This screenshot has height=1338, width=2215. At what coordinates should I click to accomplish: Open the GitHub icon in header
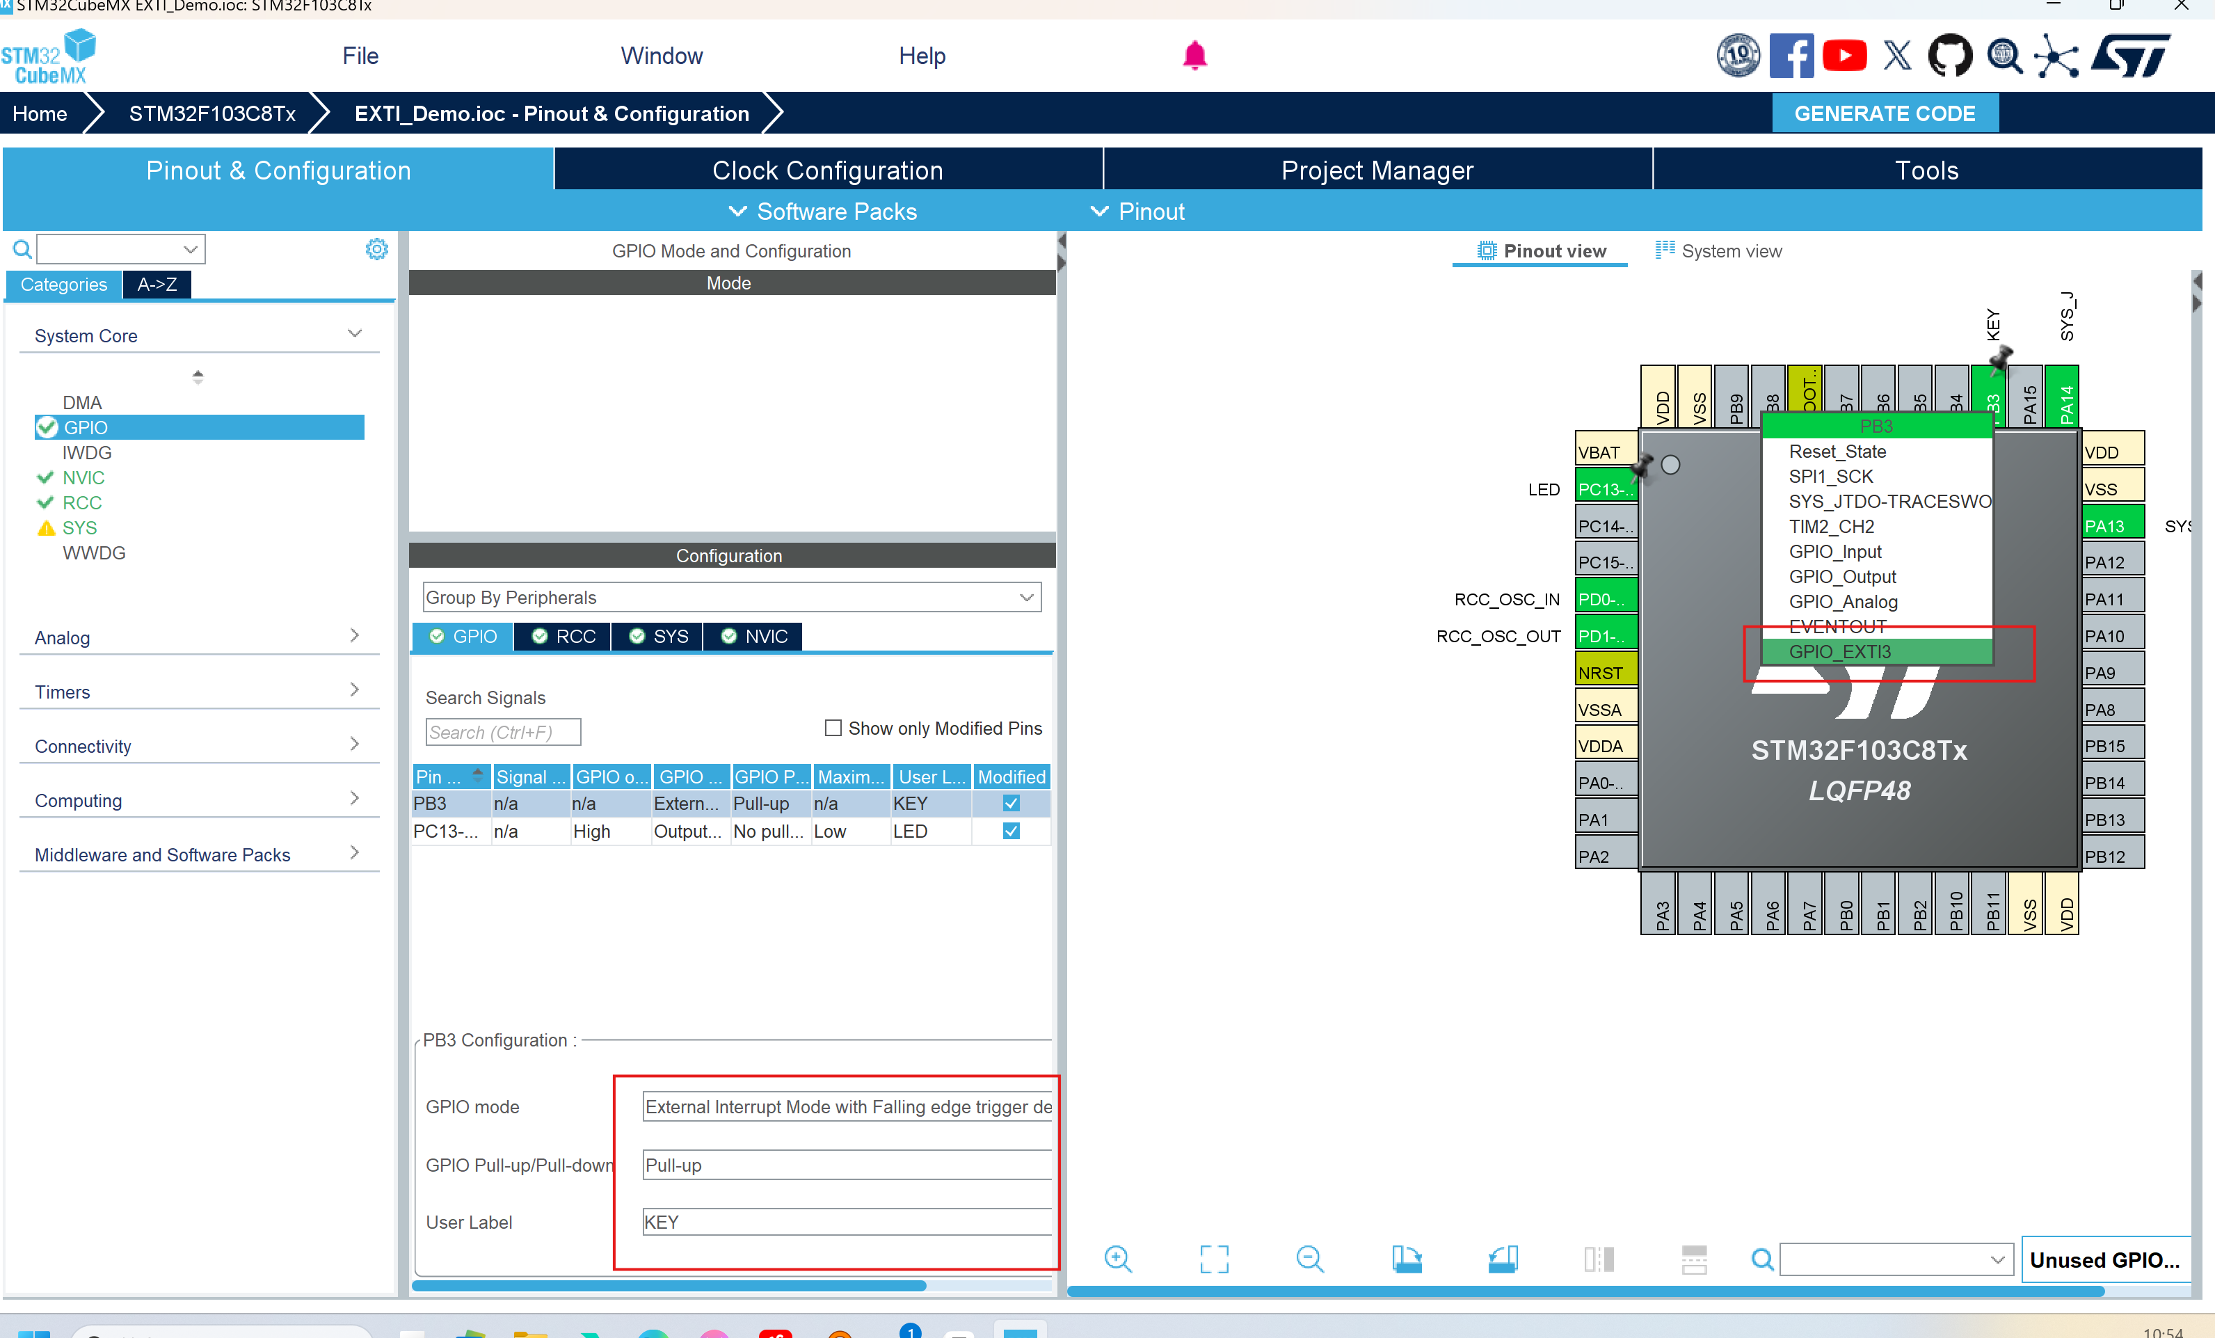tap(1950, 56)
